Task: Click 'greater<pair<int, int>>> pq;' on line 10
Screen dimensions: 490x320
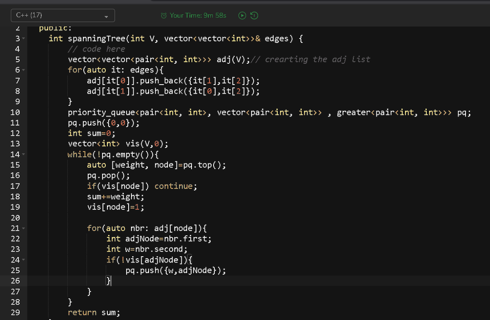Action: [x=404, y=112]
